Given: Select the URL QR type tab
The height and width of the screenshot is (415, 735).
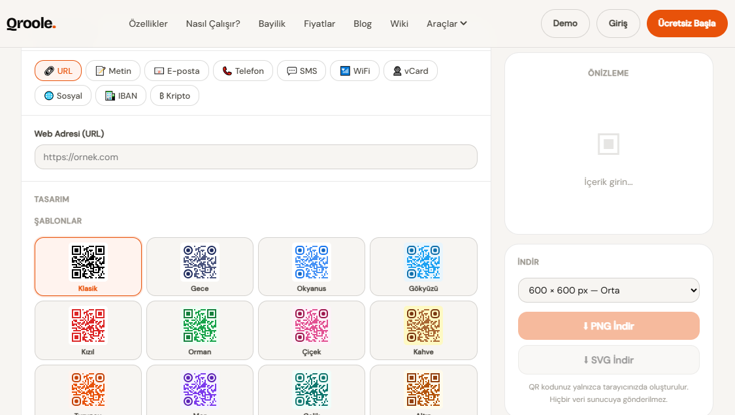Looking at the screenshot, I should (58, 71).
